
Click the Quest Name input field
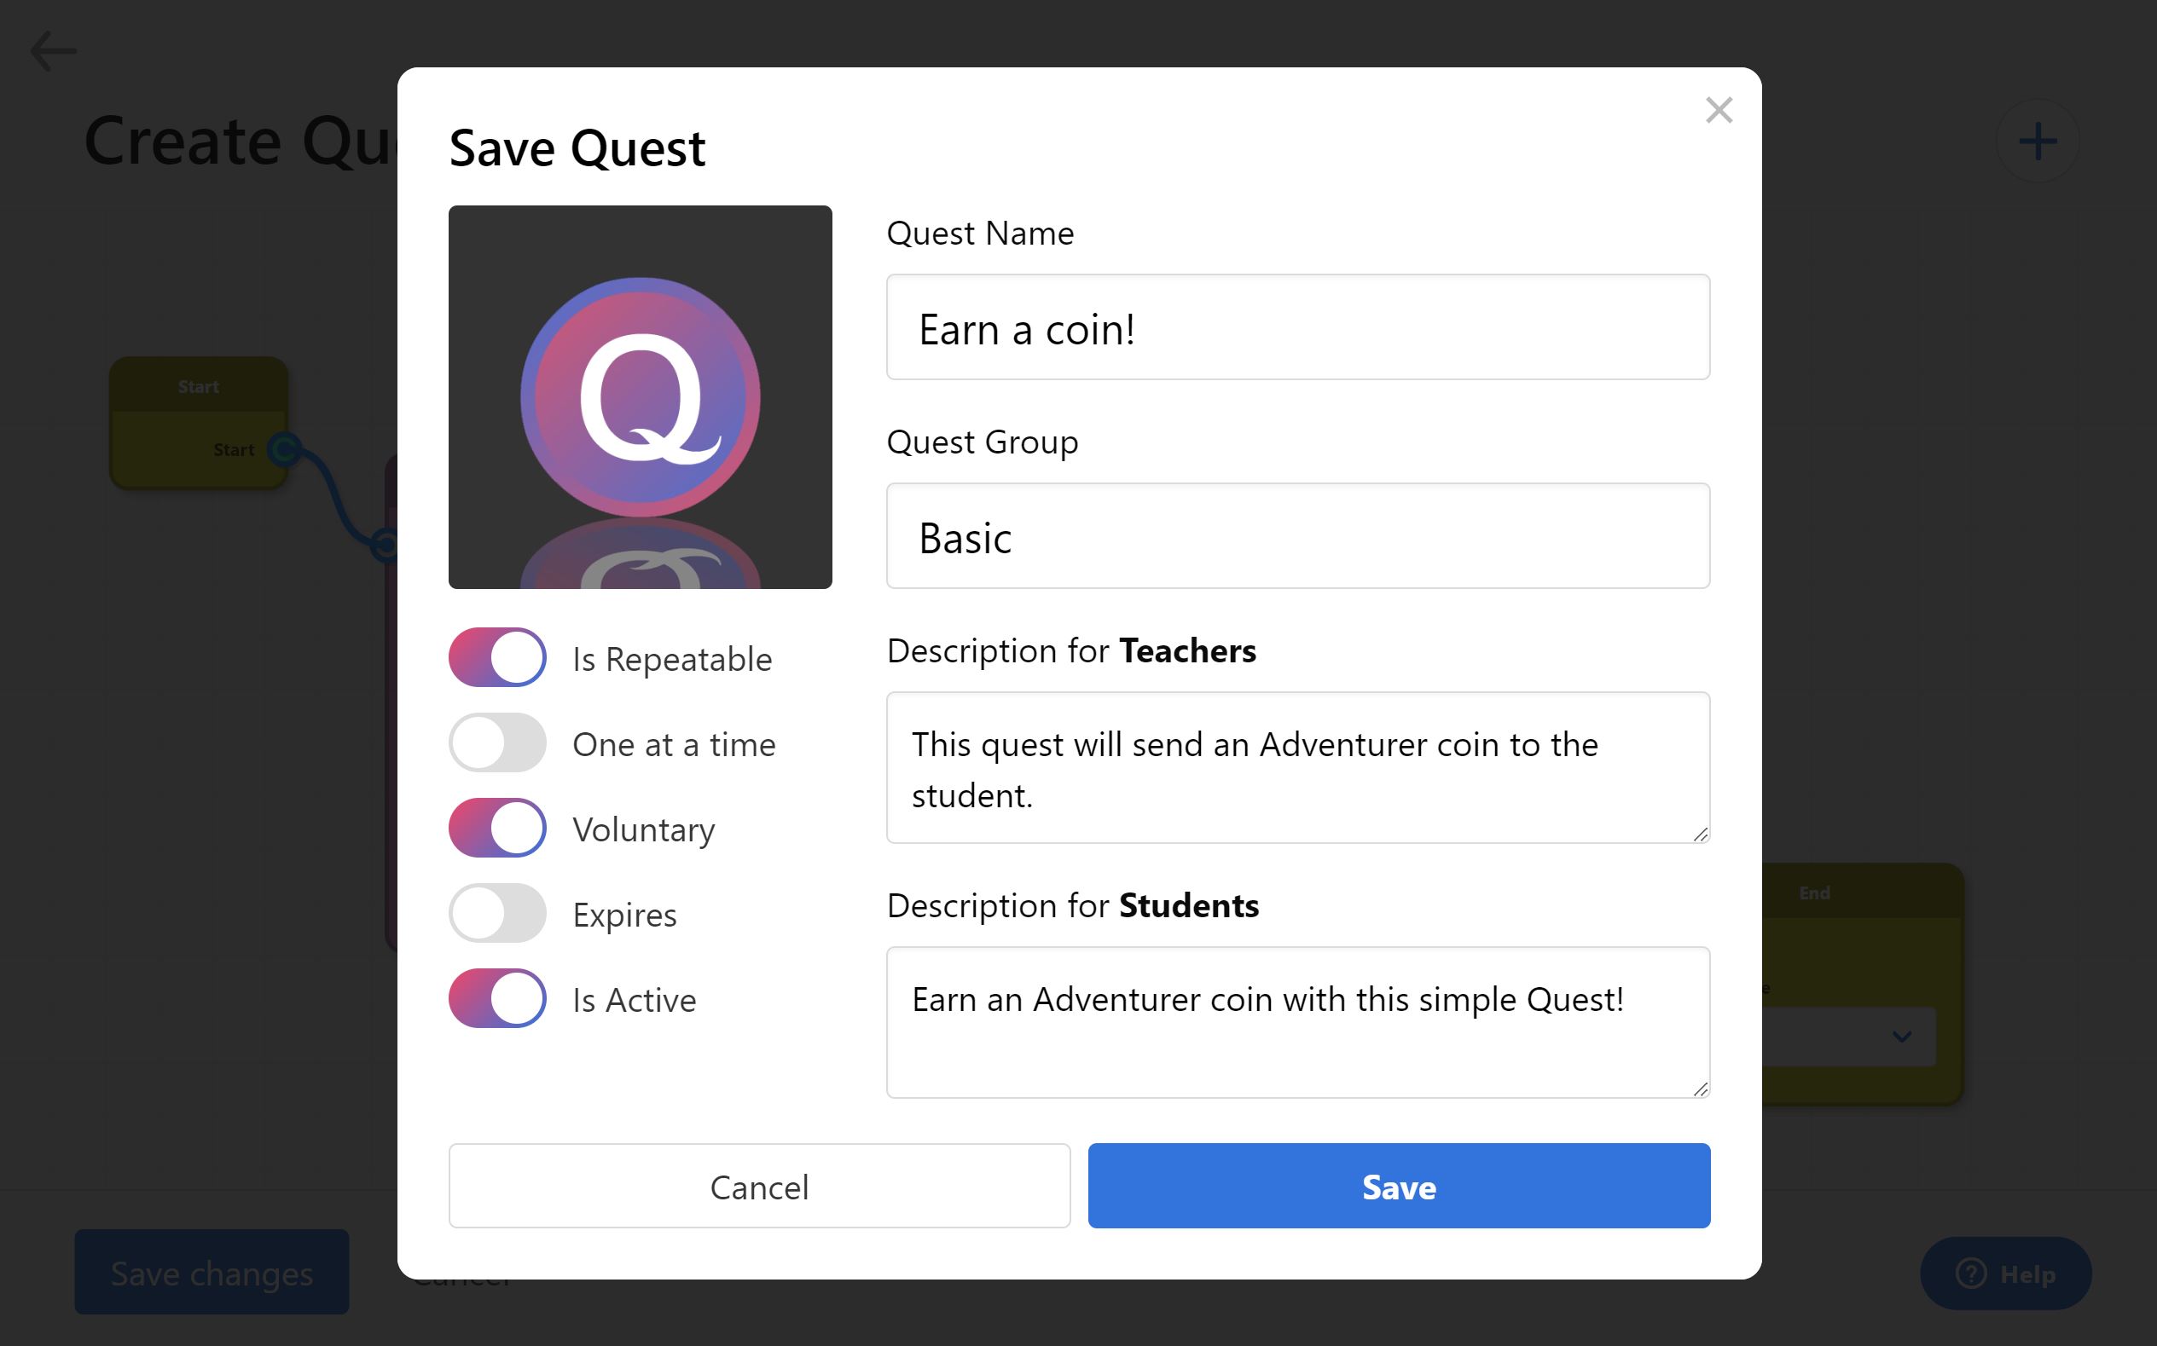coord(1297,327)
